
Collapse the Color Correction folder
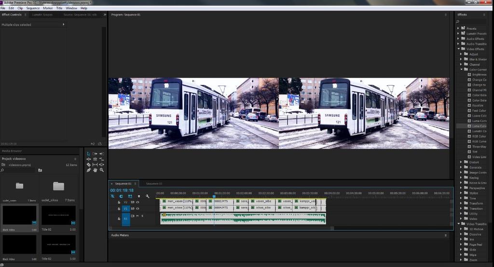[x=461, y=69]
